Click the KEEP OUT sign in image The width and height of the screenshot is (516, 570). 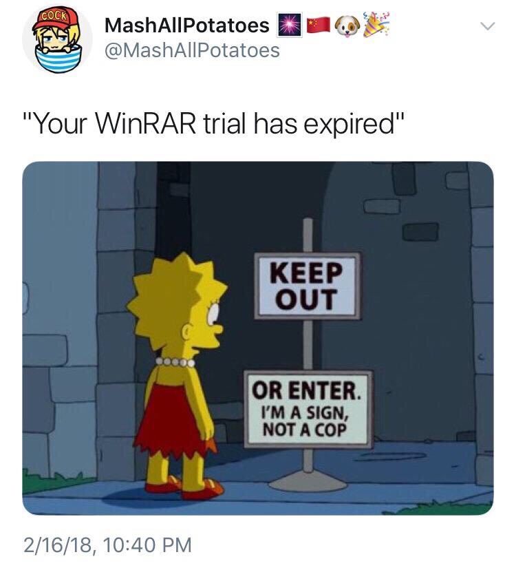tap(307, 286)
